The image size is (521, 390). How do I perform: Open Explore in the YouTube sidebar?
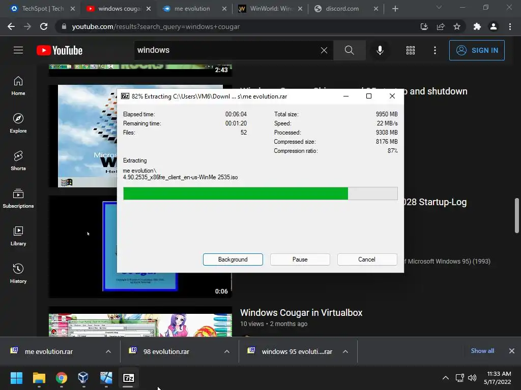coord(18,123)
